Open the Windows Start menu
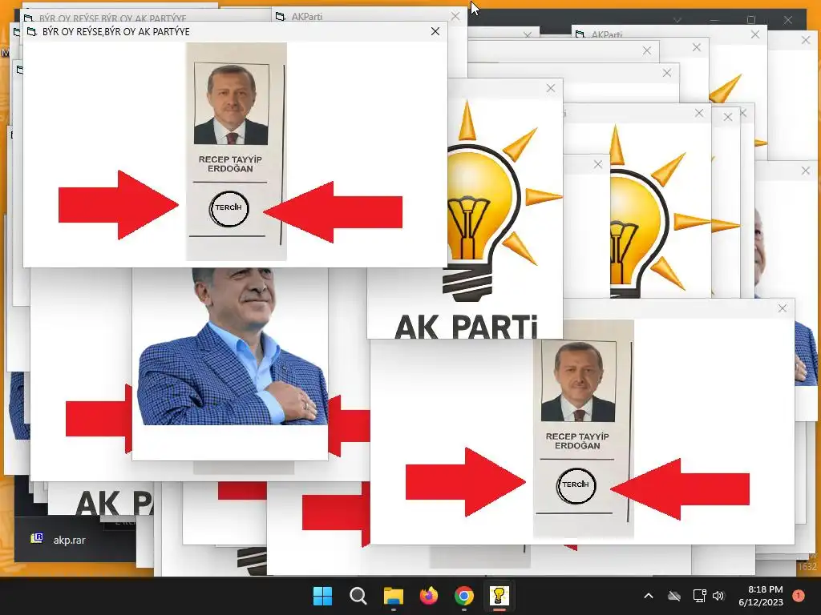821x615 pixels. [322, 596]
